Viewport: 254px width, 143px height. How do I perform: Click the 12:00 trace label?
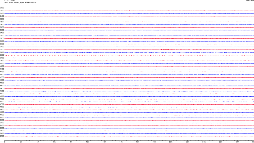2,75
